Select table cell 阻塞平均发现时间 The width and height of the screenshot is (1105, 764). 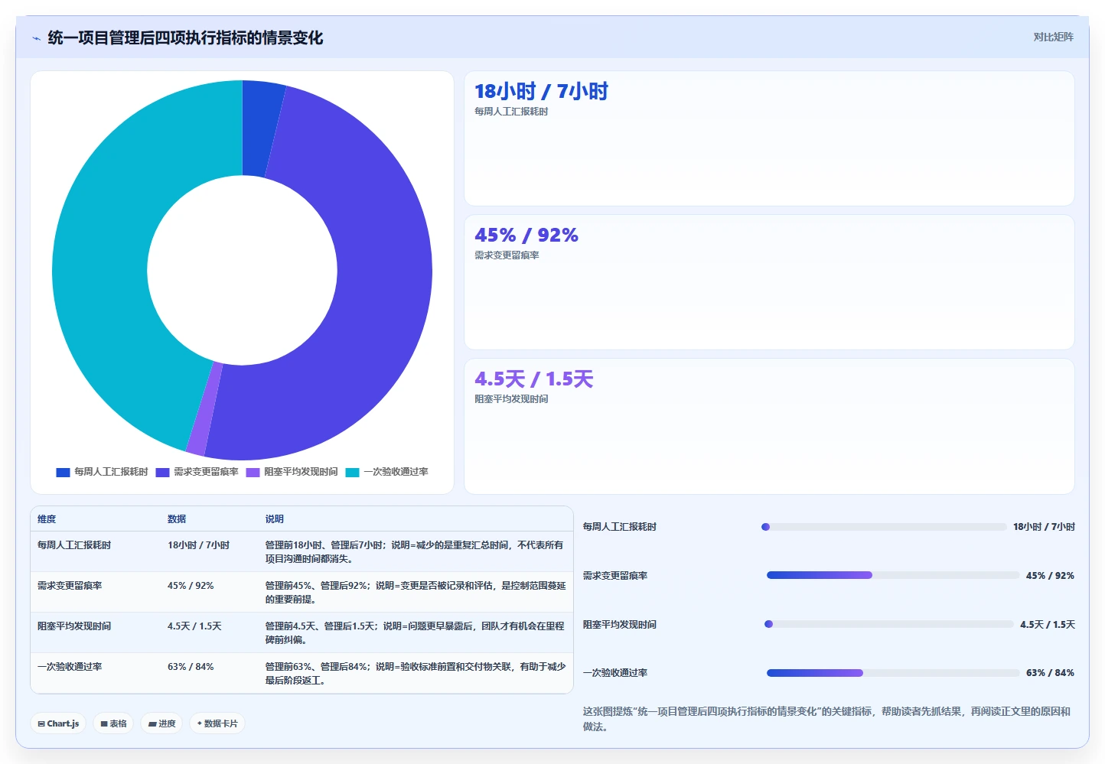pyautogui.click(x=74, y=626)
